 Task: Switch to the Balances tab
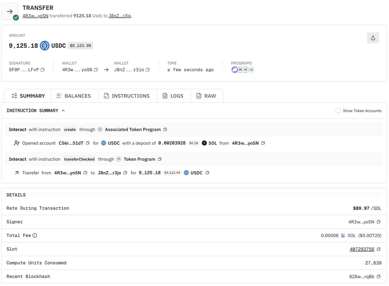click(74, 96)
